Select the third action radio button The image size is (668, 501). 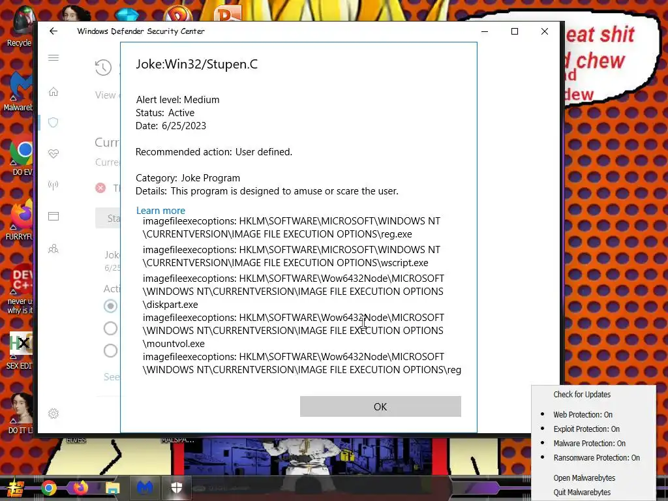[x=110, y=350]
